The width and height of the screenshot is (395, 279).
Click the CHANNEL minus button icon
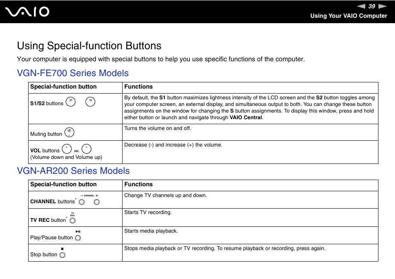pyautogui.click(x=82, y=202)
